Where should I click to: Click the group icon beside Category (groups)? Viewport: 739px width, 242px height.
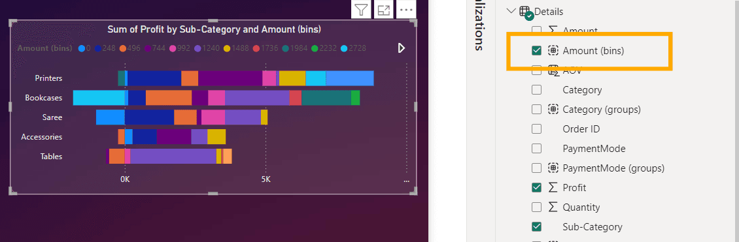point(553,110)
